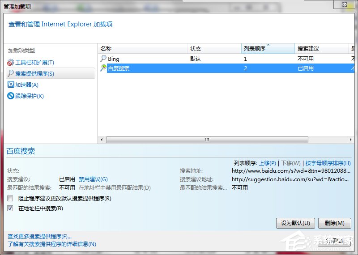Open 加速器(A) add-on type

click(x=27, y=85)
